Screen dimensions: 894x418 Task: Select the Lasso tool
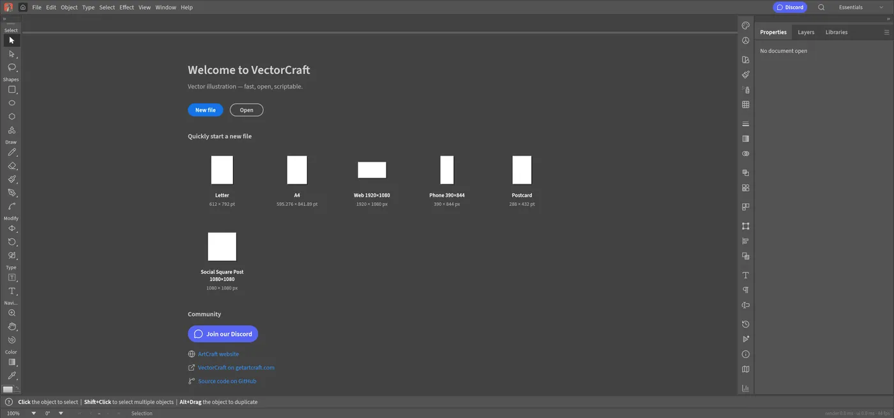click(x=11, y=68)
